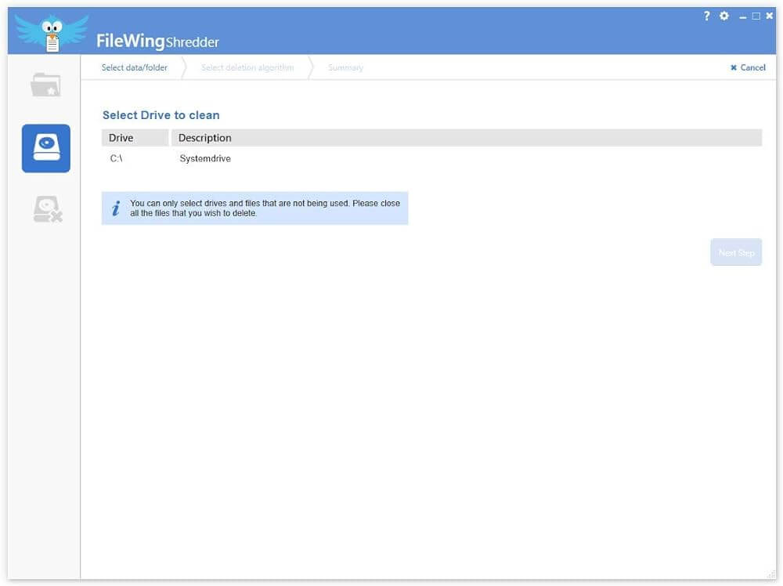783x586 pixels.
Task: Click the blue info icon
Action: pos(116,208)
